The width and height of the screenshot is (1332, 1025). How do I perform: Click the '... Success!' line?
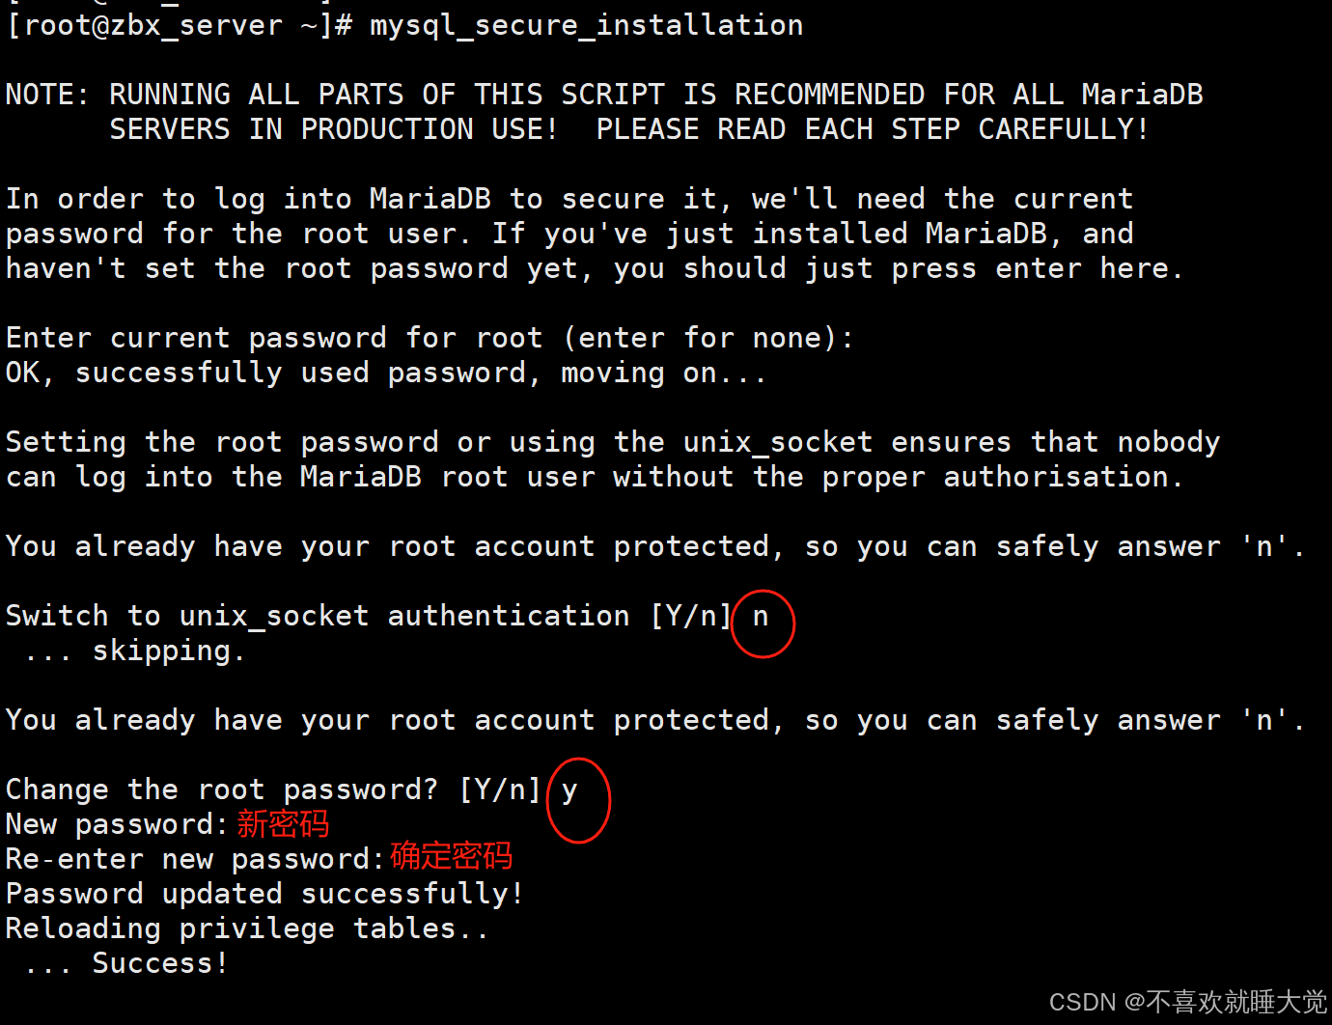126,963
